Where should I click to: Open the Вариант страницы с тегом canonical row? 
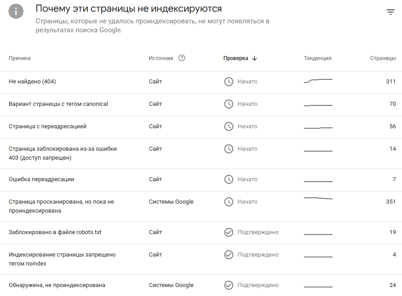click(x=201, y=104)
